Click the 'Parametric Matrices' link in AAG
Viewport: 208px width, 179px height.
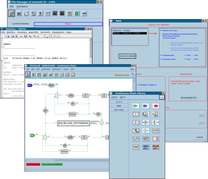[148, 85]
